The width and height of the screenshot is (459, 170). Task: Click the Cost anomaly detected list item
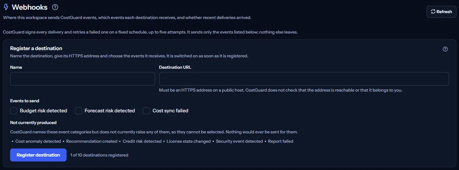point(38,141)
